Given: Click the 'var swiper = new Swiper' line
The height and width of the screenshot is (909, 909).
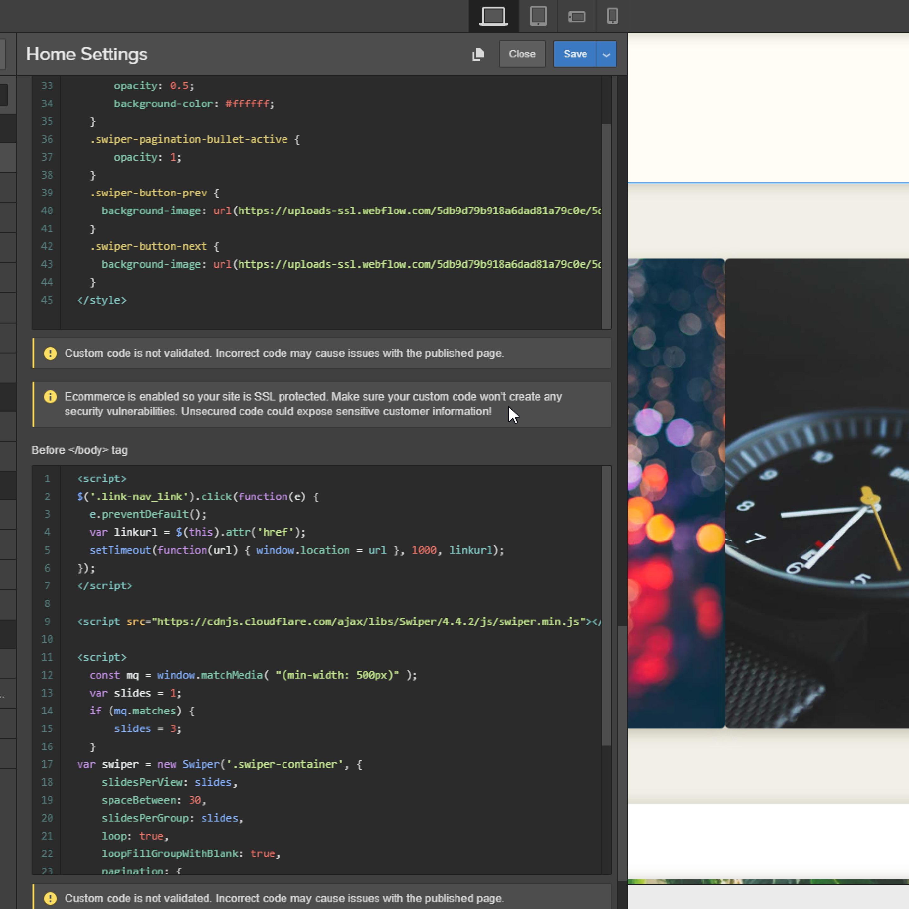Looking at the screenshot, I should point(219,764).
